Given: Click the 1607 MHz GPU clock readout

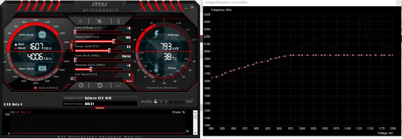Looking at the screenshot, I should click(41, 47).
